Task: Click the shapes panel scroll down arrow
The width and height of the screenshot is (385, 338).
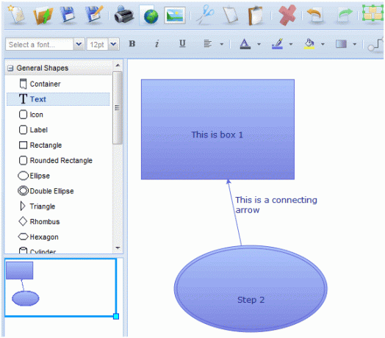Action: [118, 248]
